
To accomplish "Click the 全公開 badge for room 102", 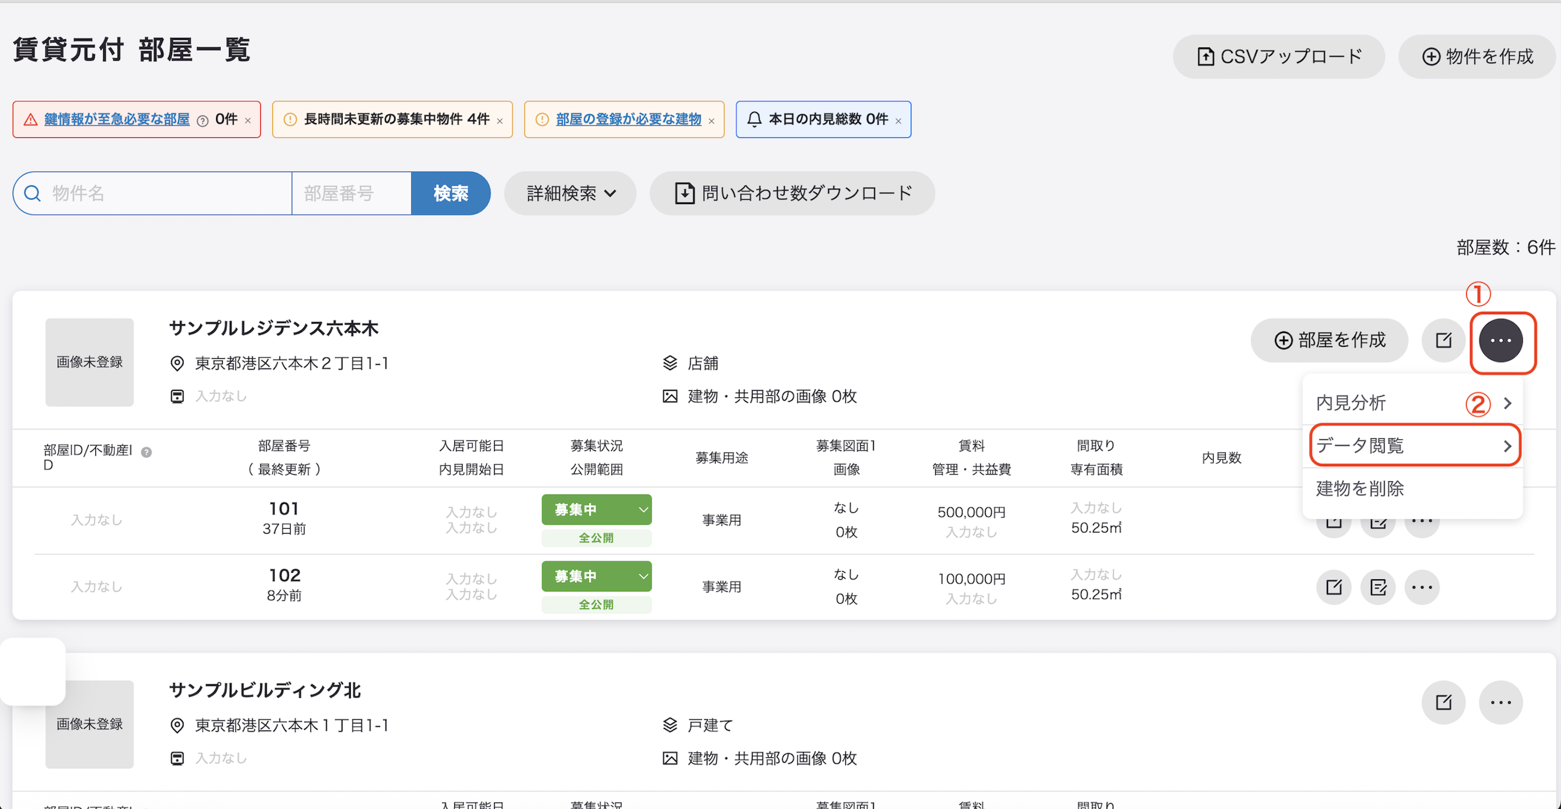I will point(596,604).
